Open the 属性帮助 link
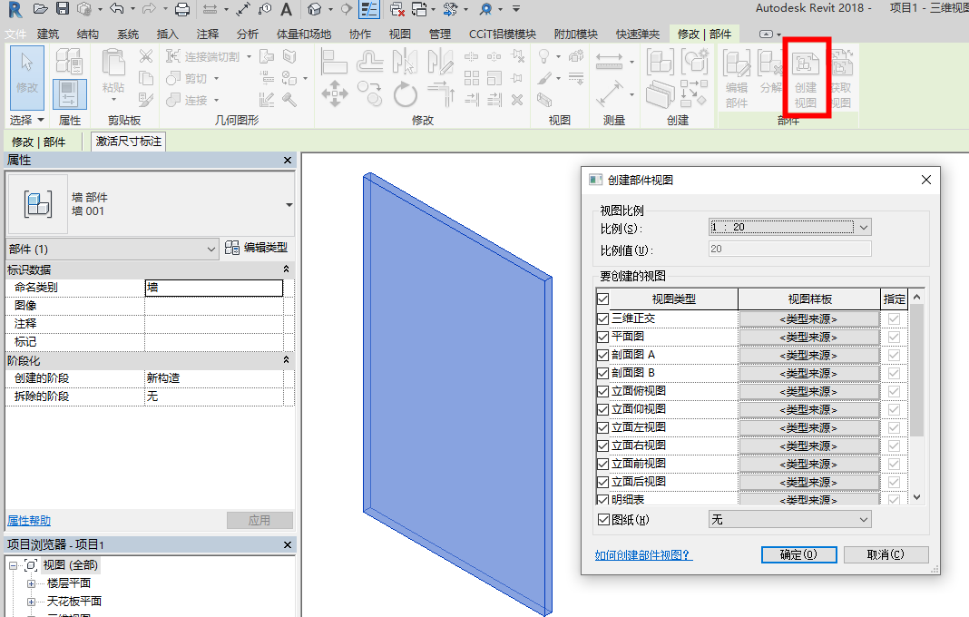 click(29, 521)
